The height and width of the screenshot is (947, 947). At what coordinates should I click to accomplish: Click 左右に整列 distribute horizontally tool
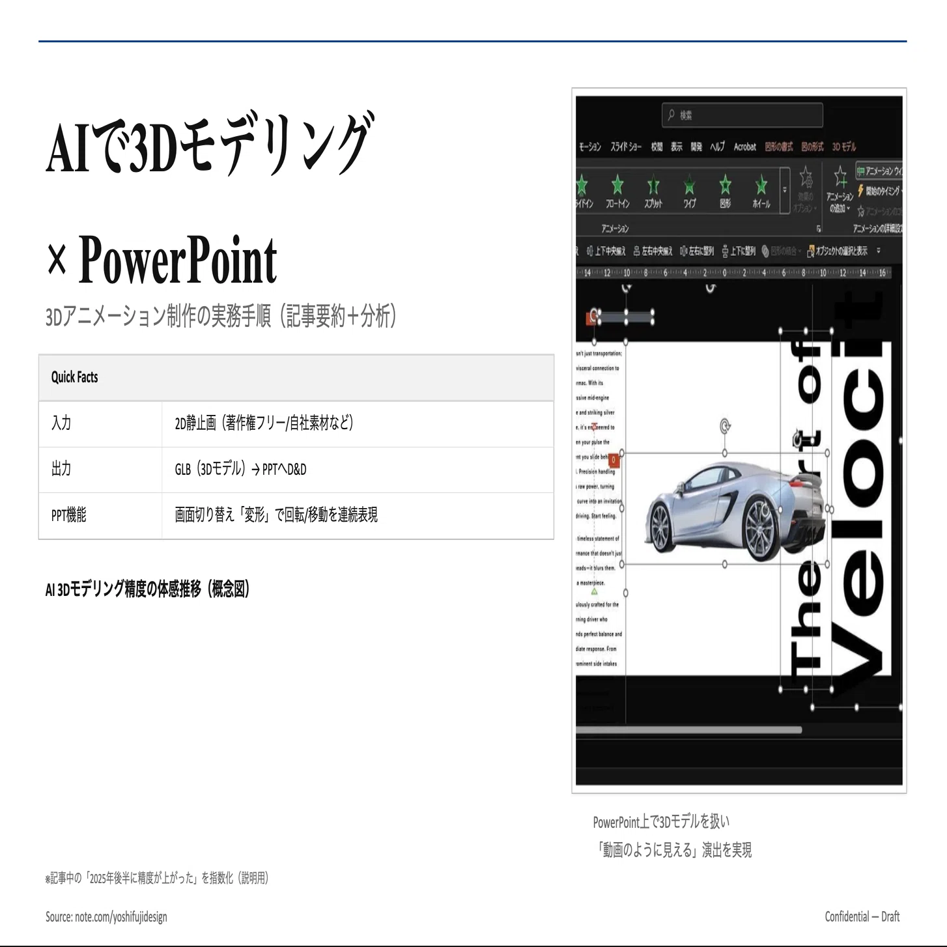(x=697, y=251)
